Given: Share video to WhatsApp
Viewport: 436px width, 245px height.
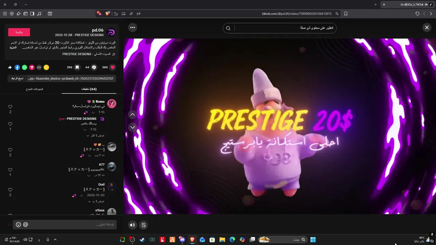Looking at the screenshot, I should tap(25, 67).
